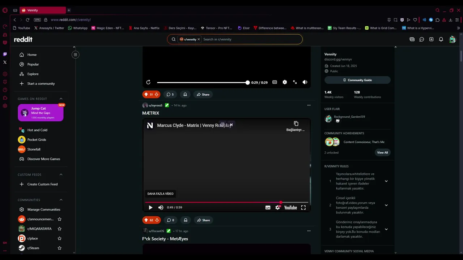Favorite r/place with its star

point(60,238)
